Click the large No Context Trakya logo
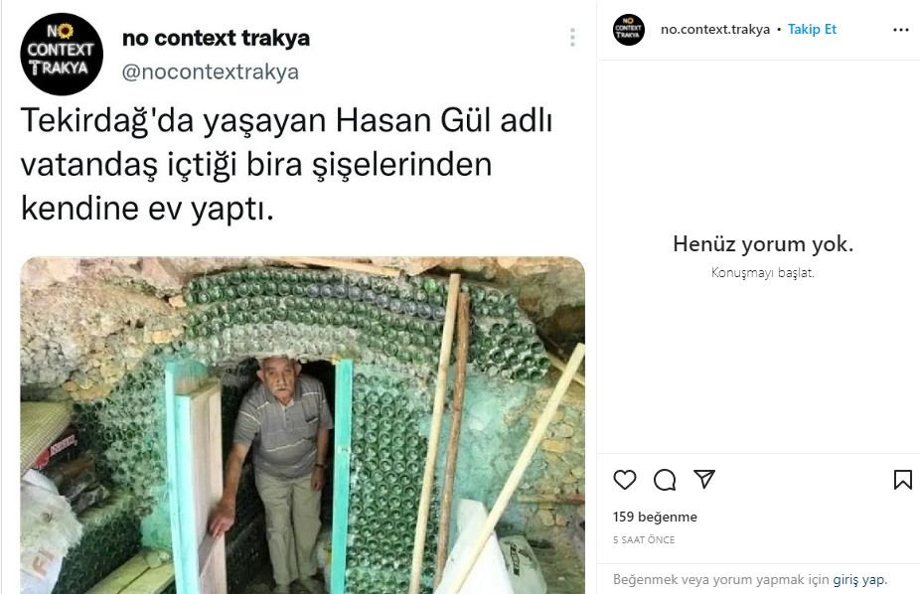The image size is (920, 594). tap(62, 54)
